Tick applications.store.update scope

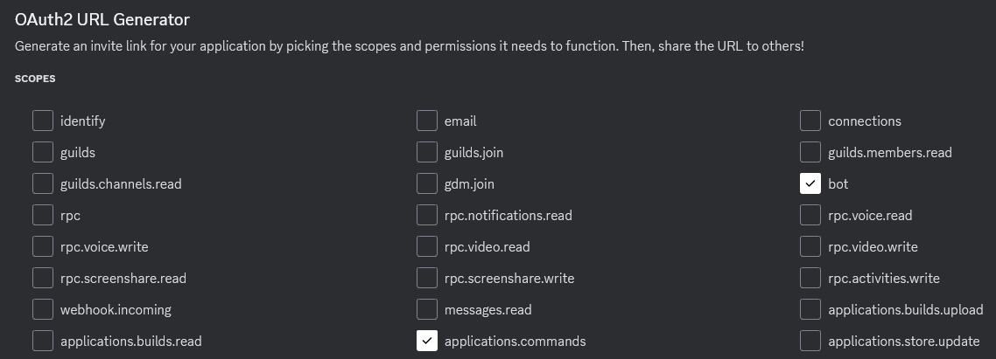[810, 342]
